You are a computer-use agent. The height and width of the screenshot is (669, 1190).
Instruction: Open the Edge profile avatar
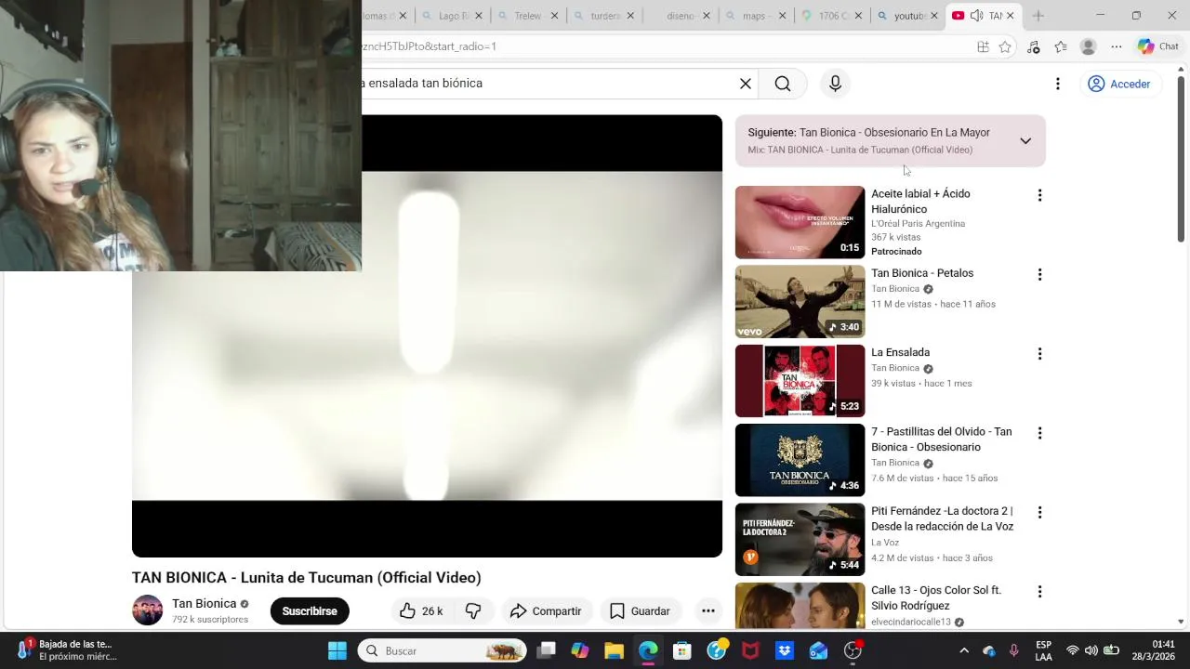pos(1089,47)
